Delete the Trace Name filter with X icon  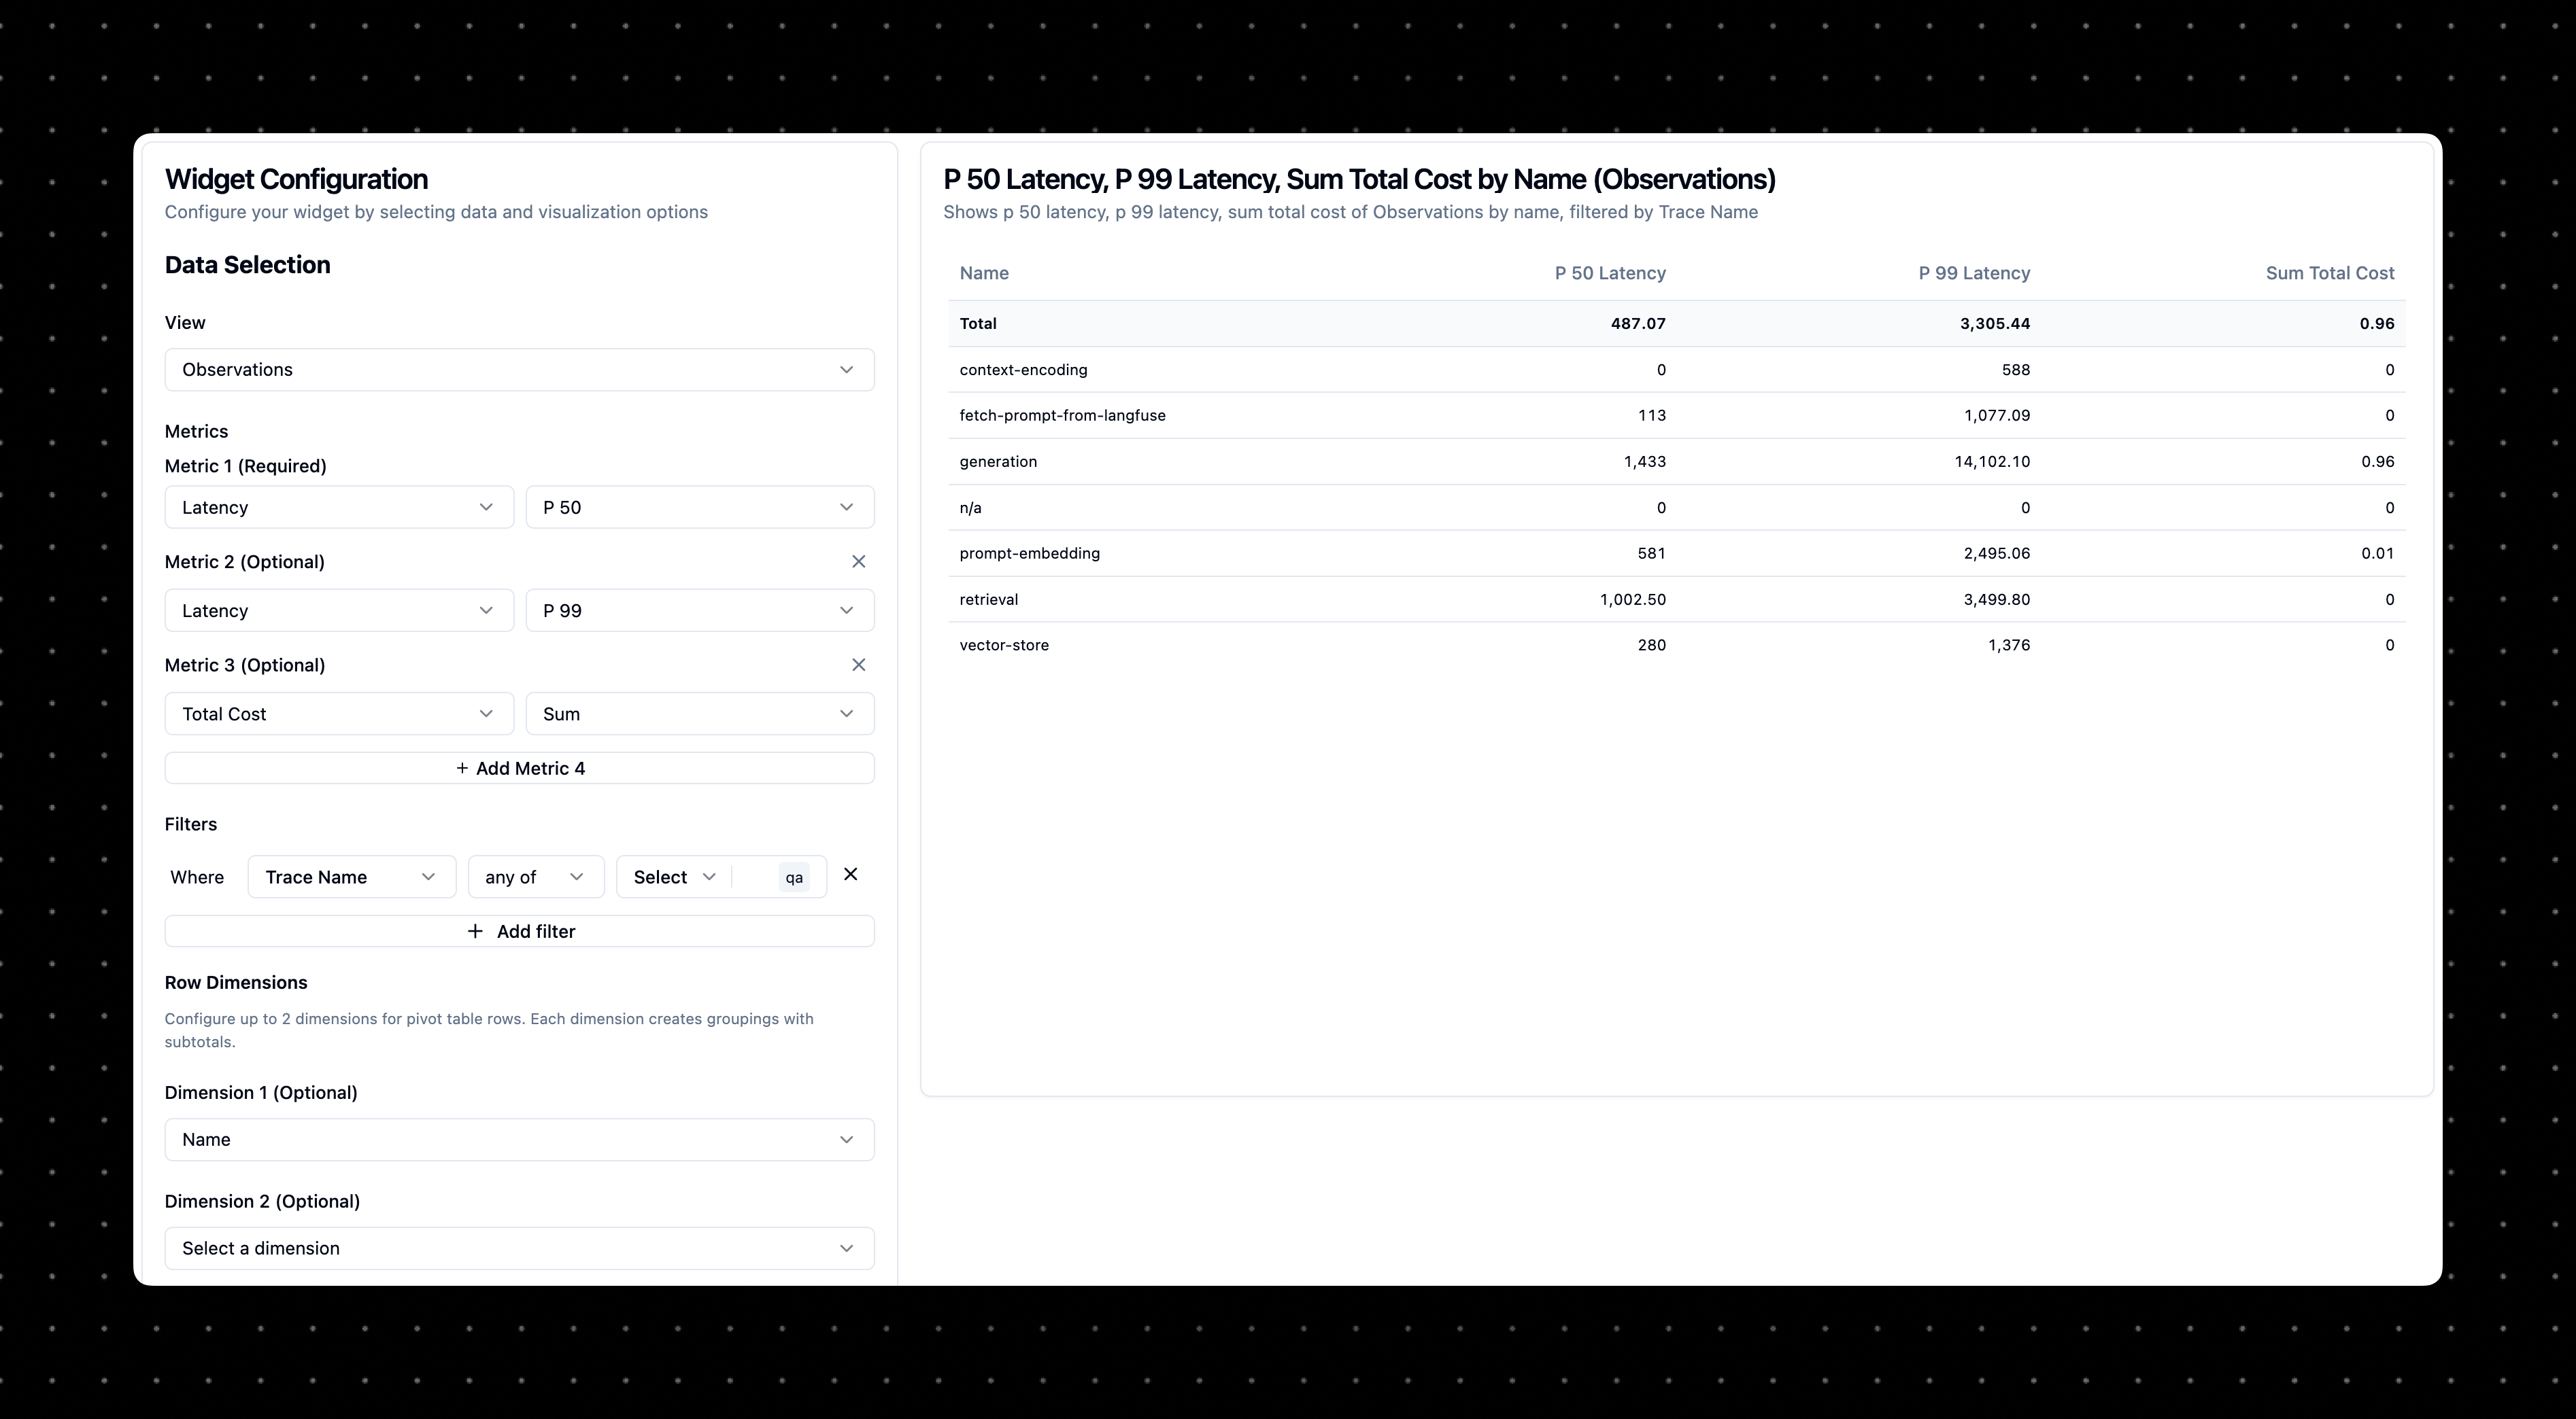850,875
